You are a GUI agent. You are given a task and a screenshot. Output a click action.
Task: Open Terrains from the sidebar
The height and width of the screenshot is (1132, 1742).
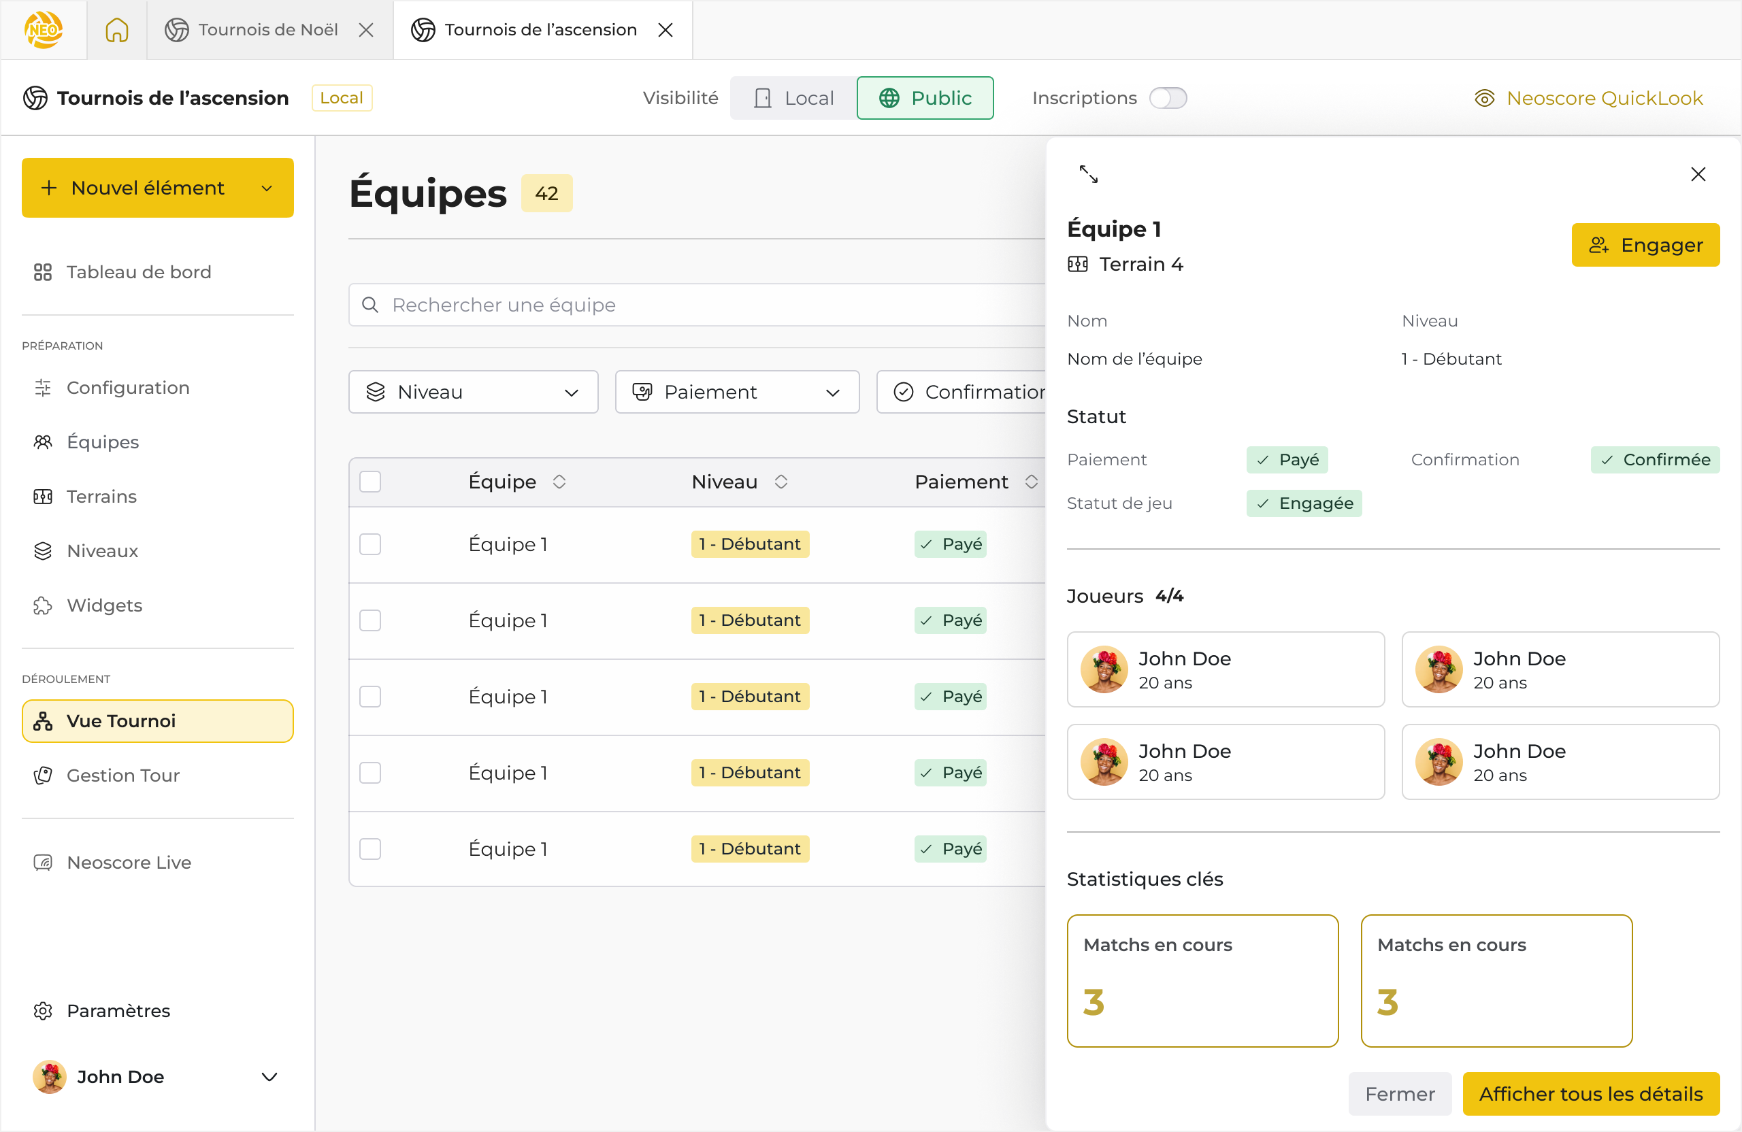click(x=101, y=496)
